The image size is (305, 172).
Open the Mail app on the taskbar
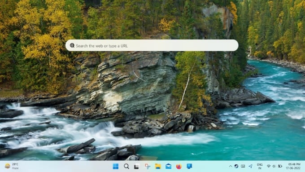click(x=168, y=166)
